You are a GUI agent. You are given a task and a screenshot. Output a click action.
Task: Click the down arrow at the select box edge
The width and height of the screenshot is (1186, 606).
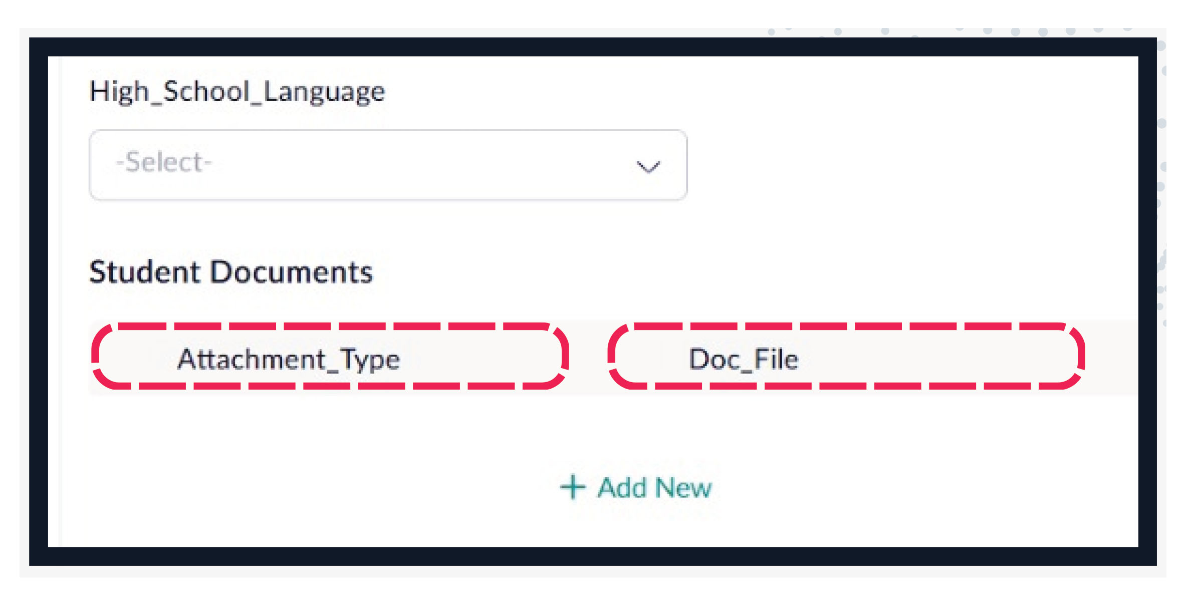point(648,166)
